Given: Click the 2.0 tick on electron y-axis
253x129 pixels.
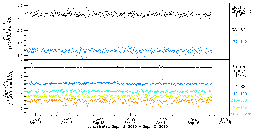Looking at the screenshot, I should [20, 31].
